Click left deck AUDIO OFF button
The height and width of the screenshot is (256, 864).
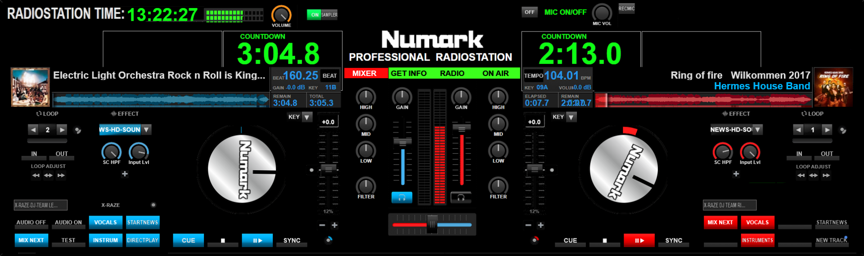pyautogui.click(x=31, y=223)
